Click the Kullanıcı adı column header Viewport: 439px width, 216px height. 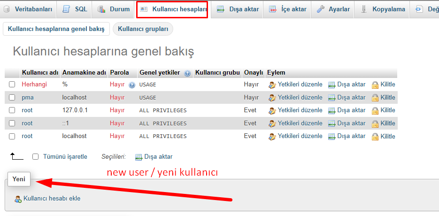pyautogui.click(x=40, y=73)
